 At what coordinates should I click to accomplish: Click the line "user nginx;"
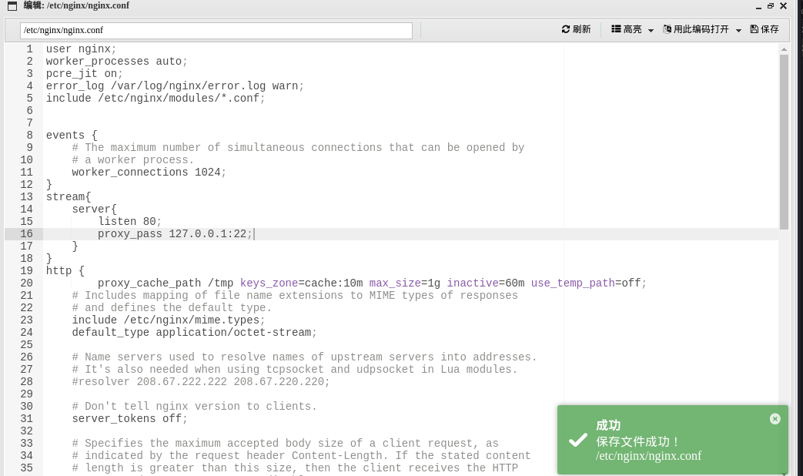(x=82, y=49)
